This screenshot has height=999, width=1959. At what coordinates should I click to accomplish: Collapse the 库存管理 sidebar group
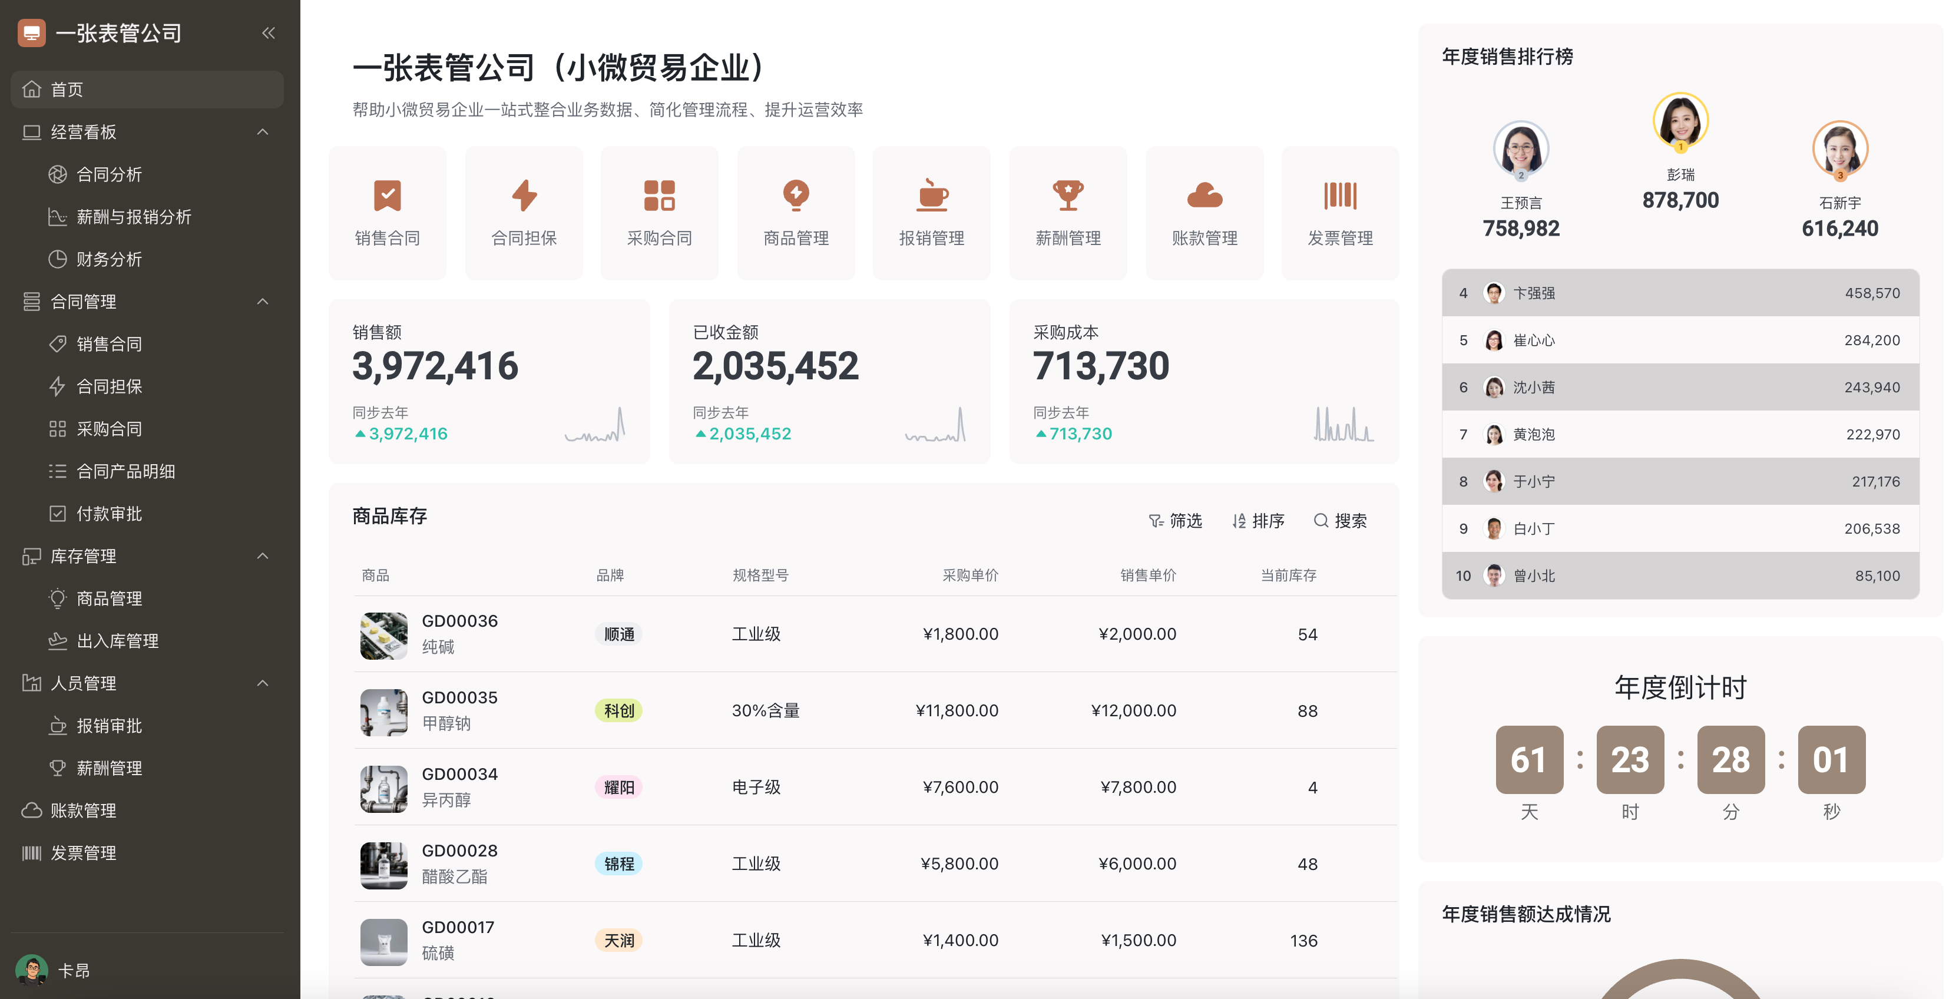coord(262,556)
